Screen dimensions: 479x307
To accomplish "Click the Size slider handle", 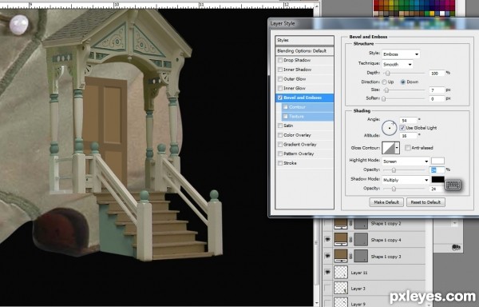I will tap(386, 90).
